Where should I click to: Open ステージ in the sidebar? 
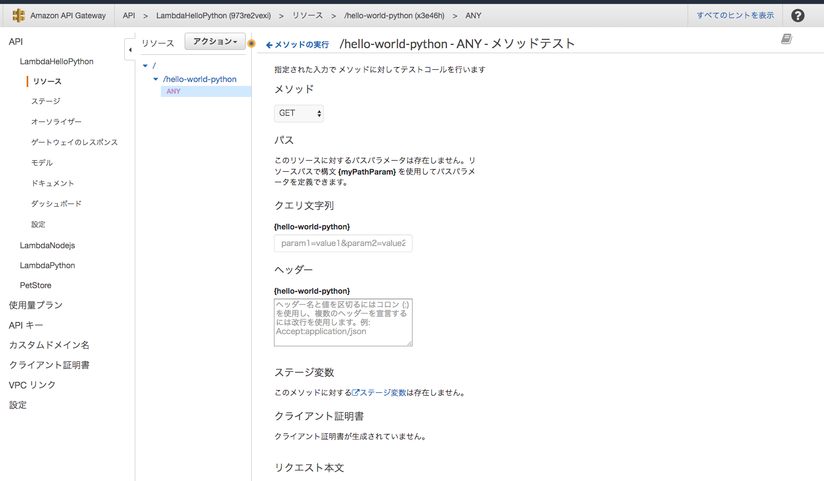45,101
